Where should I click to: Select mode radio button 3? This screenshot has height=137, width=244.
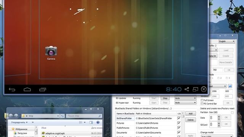tap(227, 78)
